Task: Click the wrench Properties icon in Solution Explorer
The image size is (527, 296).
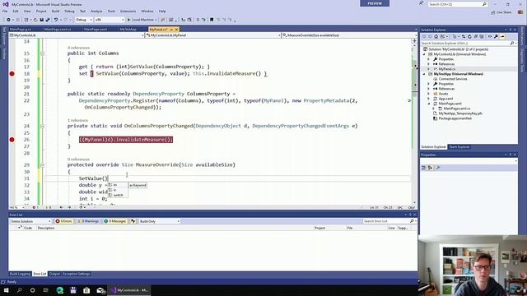Action: [496, 36]
